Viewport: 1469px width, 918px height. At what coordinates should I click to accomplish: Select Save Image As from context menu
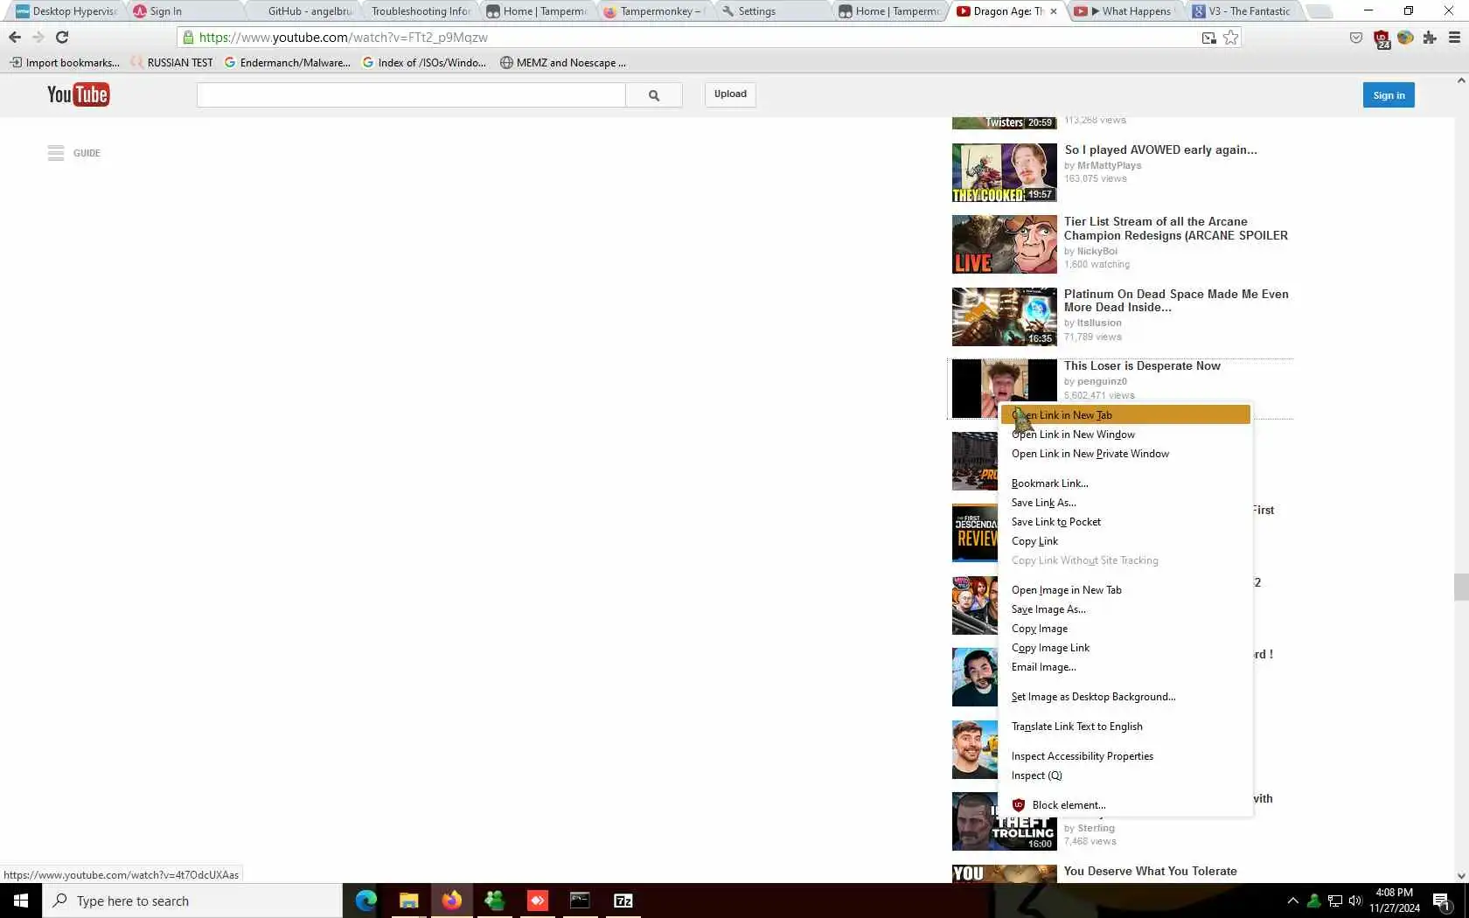tap(1125, 609)
